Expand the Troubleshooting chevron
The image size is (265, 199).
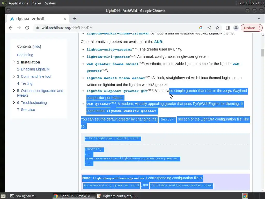point(14,102)
